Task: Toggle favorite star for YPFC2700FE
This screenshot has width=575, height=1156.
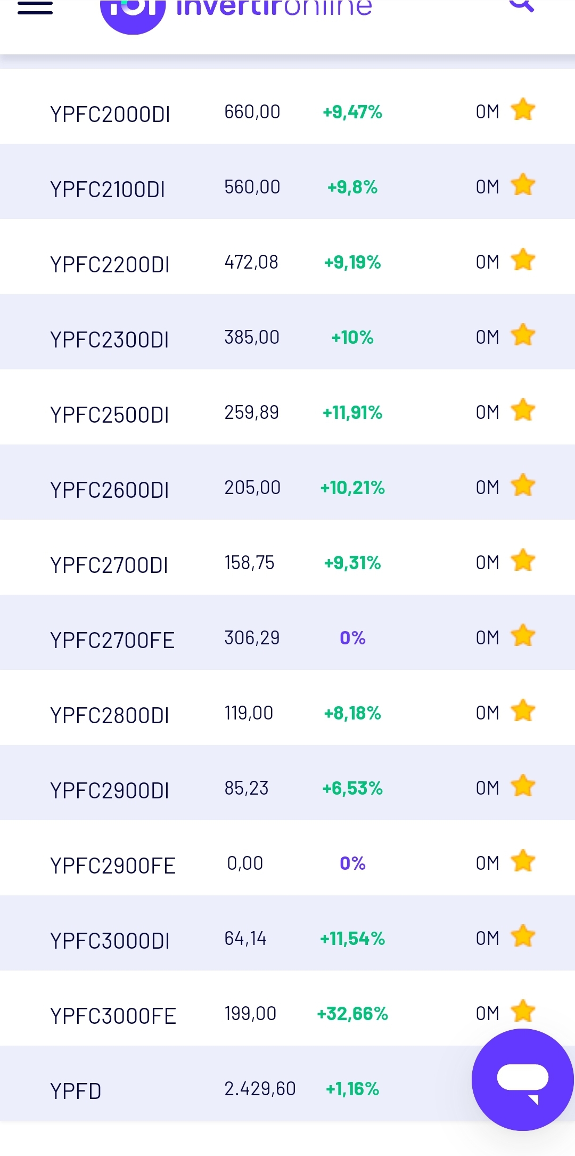Action: 523,636
